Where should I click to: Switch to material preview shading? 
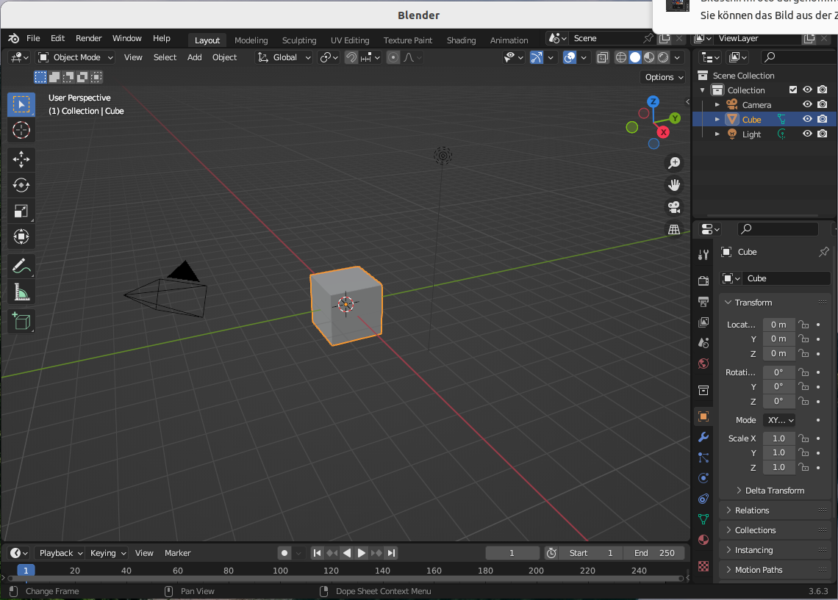[649, 57]
